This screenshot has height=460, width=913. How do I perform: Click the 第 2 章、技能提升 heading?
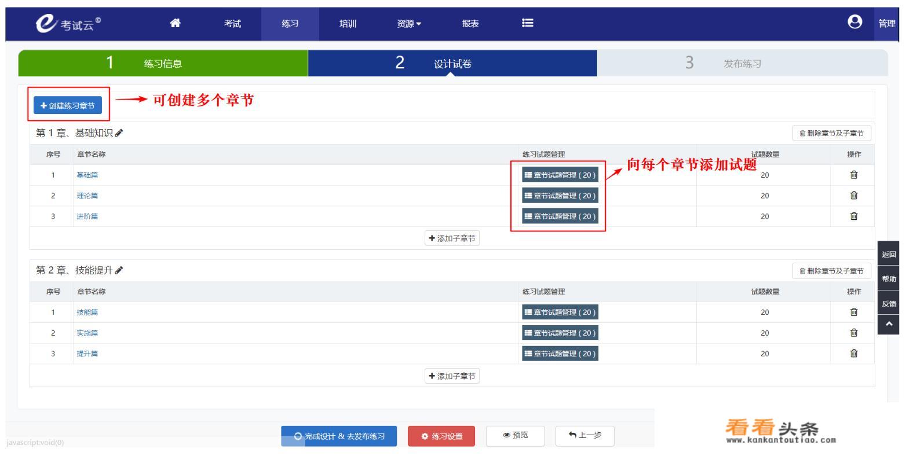point(74,270)
